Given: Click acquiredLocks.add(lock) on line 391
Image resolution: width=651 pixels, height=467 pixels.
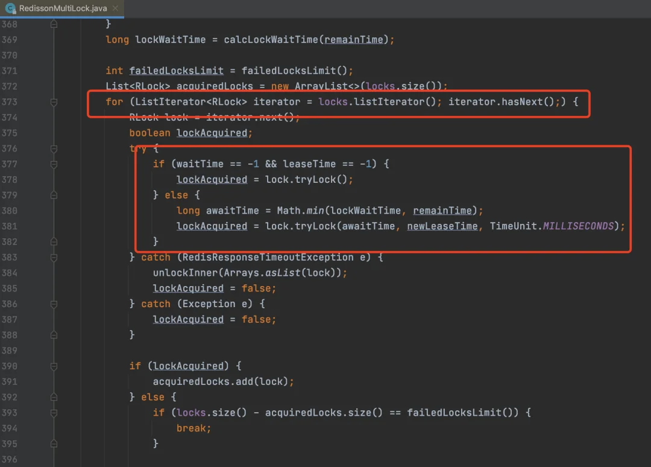Looking at the screenshot, I should [221, 381].
